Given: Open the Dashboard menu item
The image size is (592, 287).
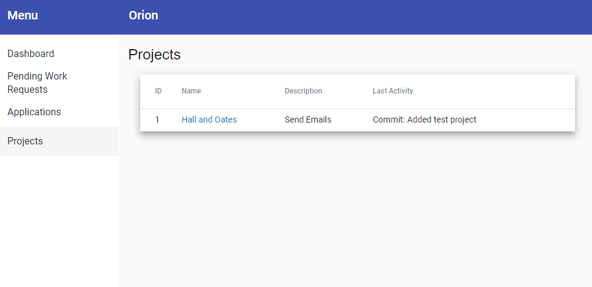Looking at the screenshot, I should click(30, 53).
